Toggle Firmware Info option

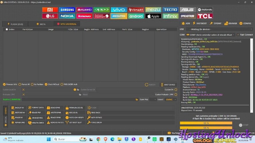tap(10, 84)
